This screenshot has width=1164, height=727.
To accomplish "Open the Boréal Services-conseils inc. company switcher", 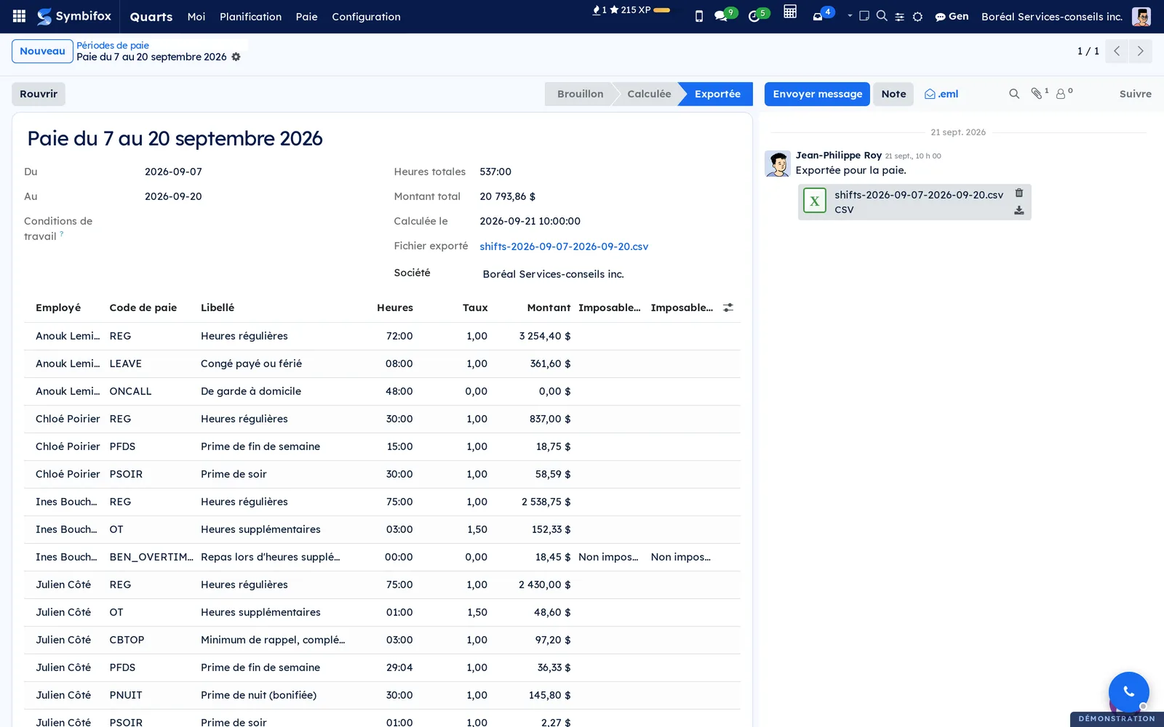I will coord(1052,16).
